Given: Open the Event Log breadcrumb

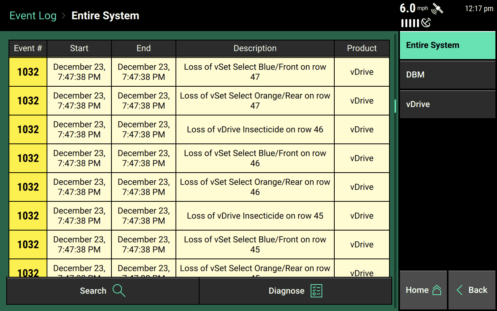Looking at the screenshot, I should (x=33, y=16).
